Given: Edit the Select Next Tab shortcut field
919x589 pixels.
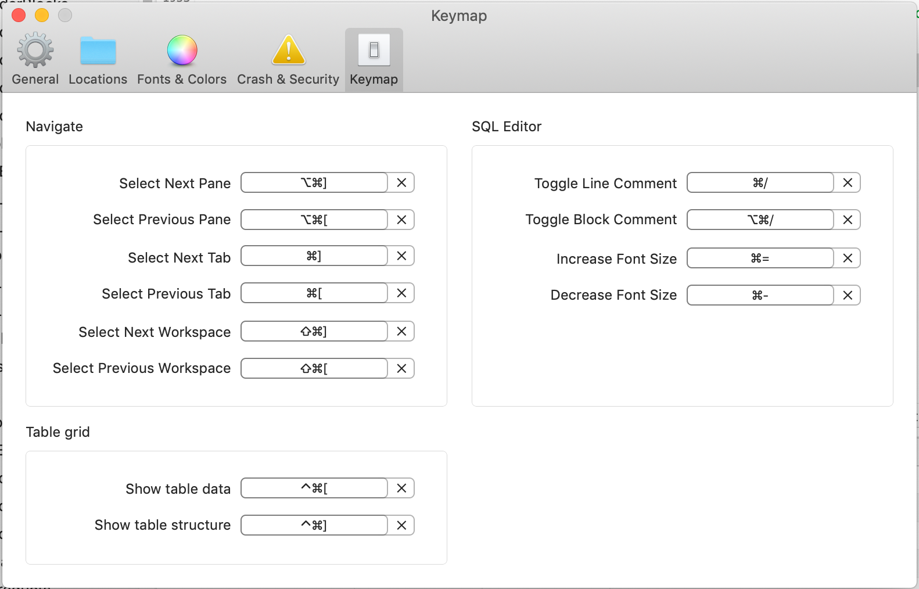Looking at the screenshot, I should tap(314, 256).
